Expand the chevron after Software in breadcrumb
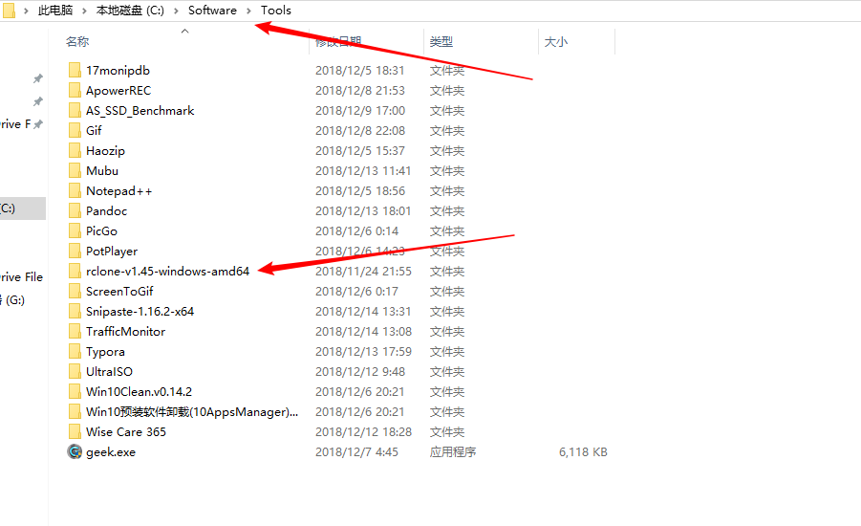The image size is (861, 526). point(248,11)
